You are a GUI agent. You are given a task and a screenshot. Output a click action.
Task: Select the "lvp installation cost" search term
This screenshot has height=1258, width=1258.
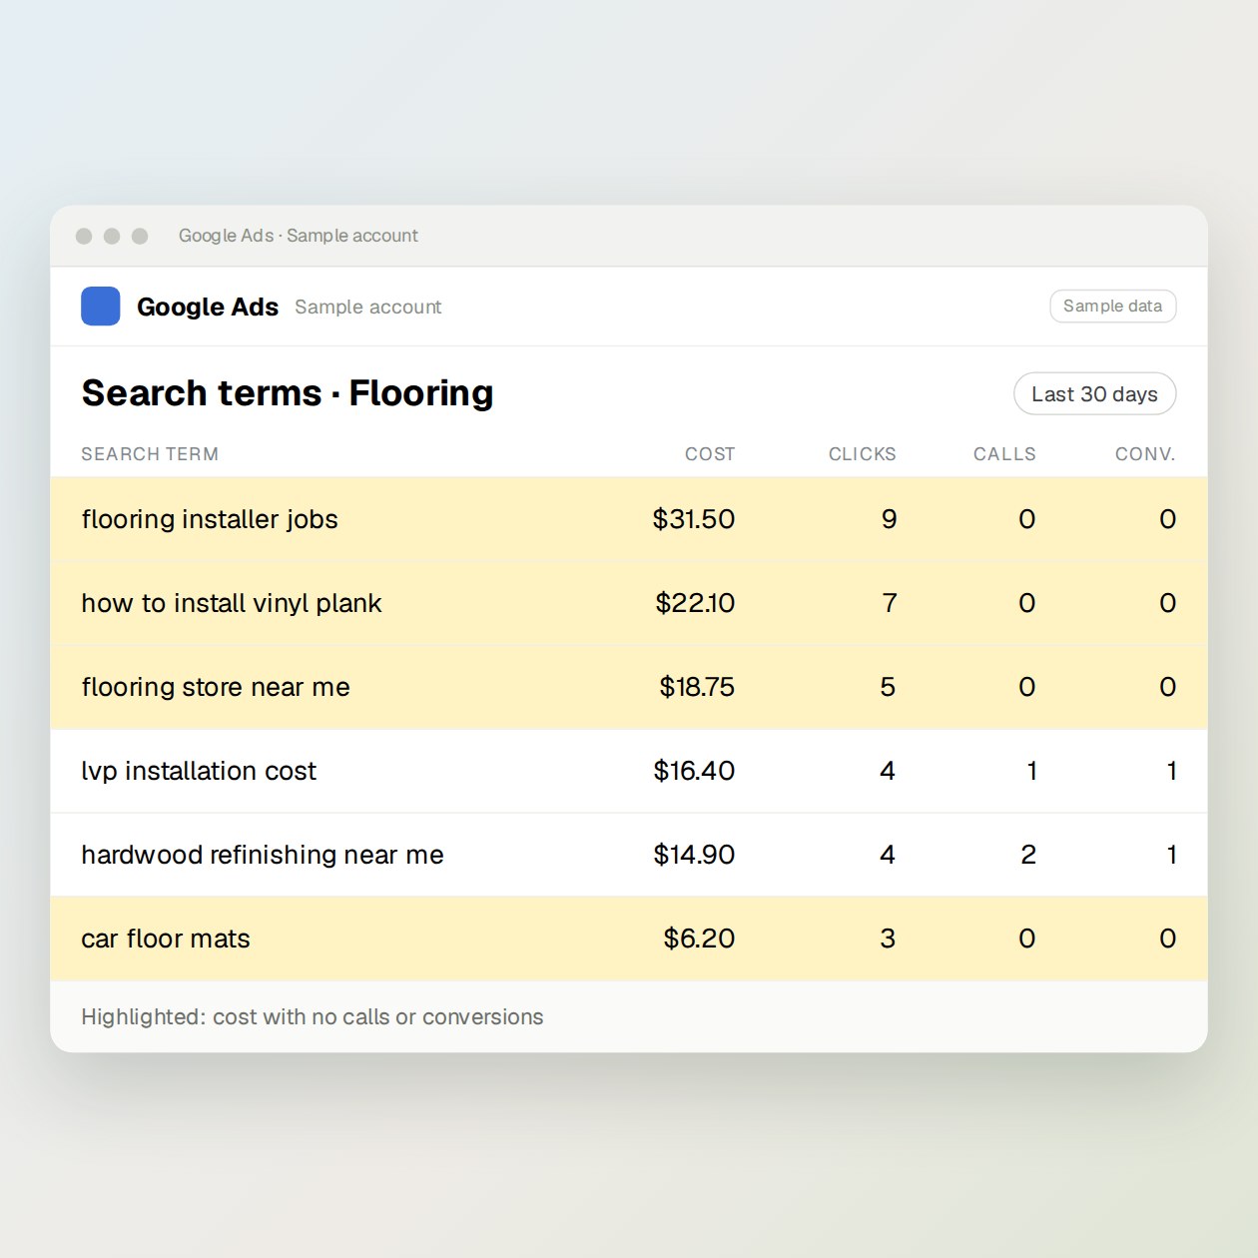(199, 771)
